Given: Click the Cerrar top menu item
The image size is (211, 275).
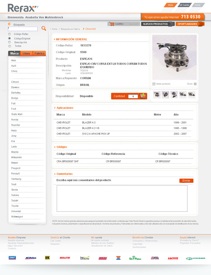Looking at the screenshot, I should [x=197, y=5].
